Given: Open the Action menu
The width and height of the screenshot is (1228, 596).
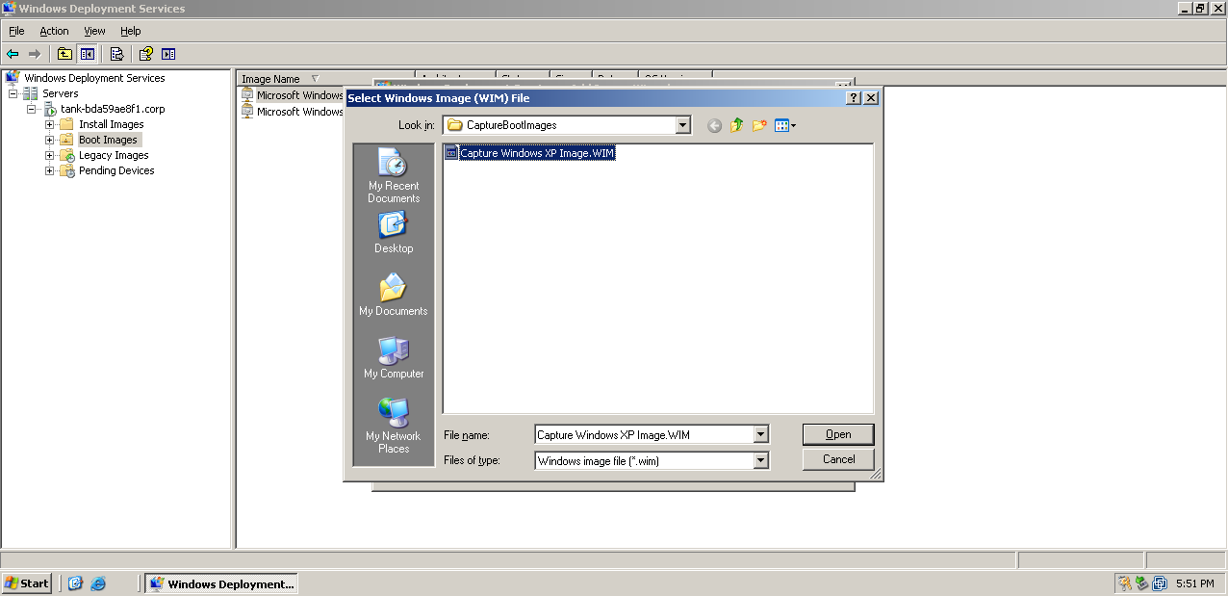Looking at the screenshot, I should [54, 31].
